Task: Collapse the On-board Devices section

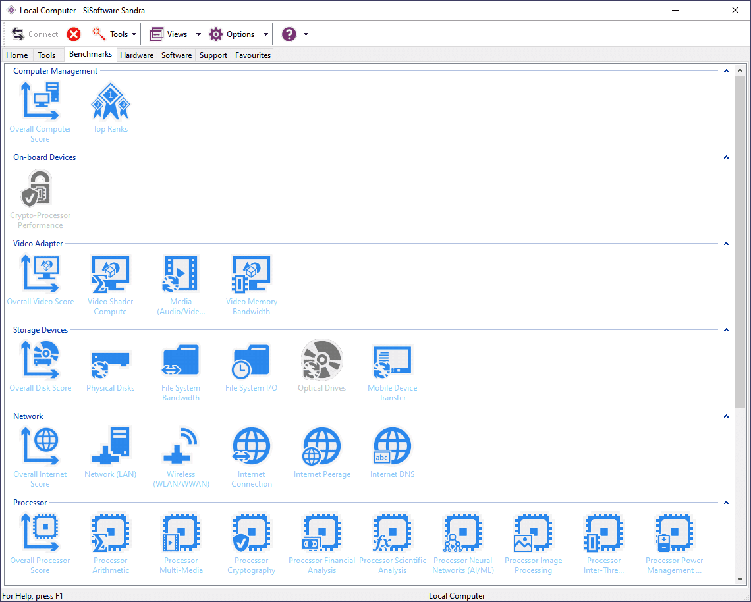Action: pyautogui.click(x=726, y=157)
